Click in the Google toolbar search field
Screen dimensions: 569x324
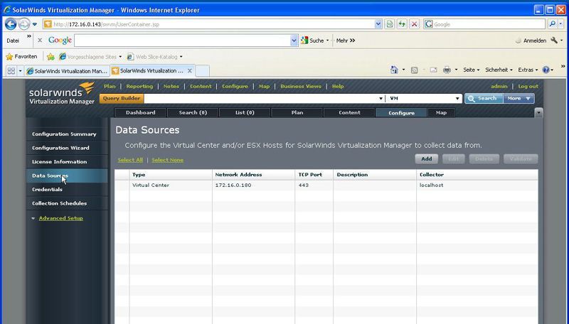(x=182, y=40)
